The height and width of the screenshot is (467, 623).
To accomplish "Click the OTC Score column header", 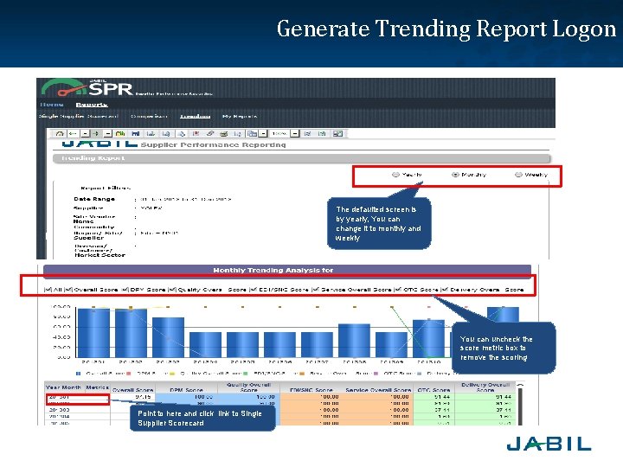I will (434, 390).
